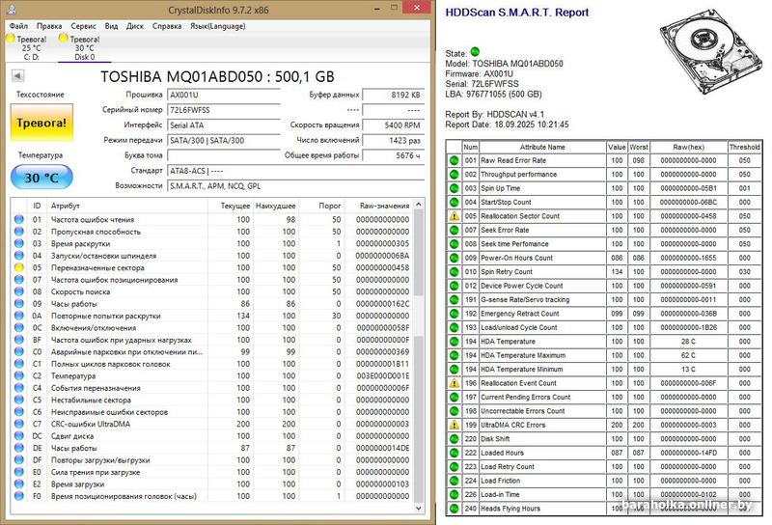Click warning icon for 005 Reallocation Sector Count

coord(454,216)
